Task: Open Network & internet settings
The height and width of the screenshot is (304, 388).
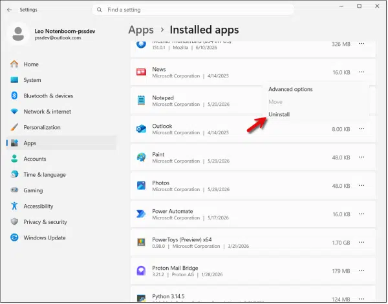Action: (61, 112)
